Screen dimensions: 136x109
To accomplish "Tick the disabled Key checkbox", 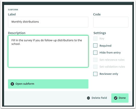I will tap(95, 39).
